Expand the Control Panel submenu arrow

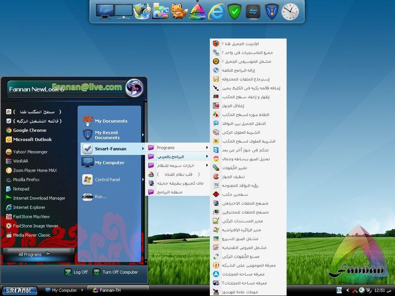point(143,180)
